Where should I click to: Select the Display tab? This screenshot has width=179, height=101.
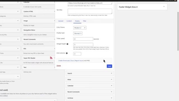tap(77, 21)
